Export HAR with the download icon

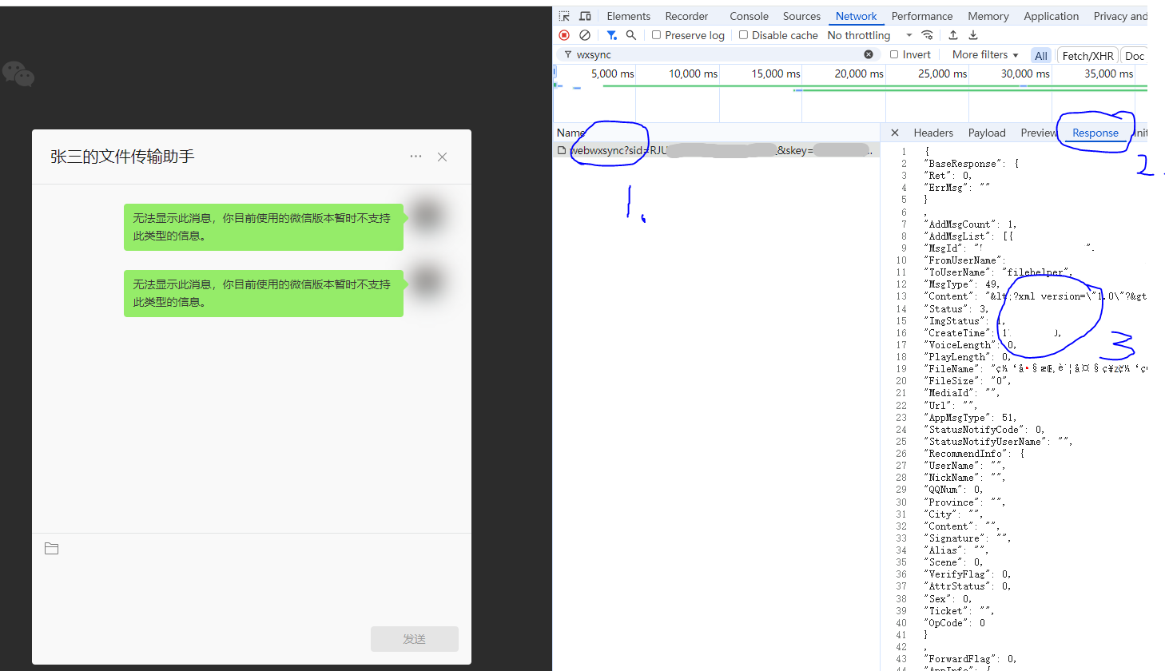(973, 35)
